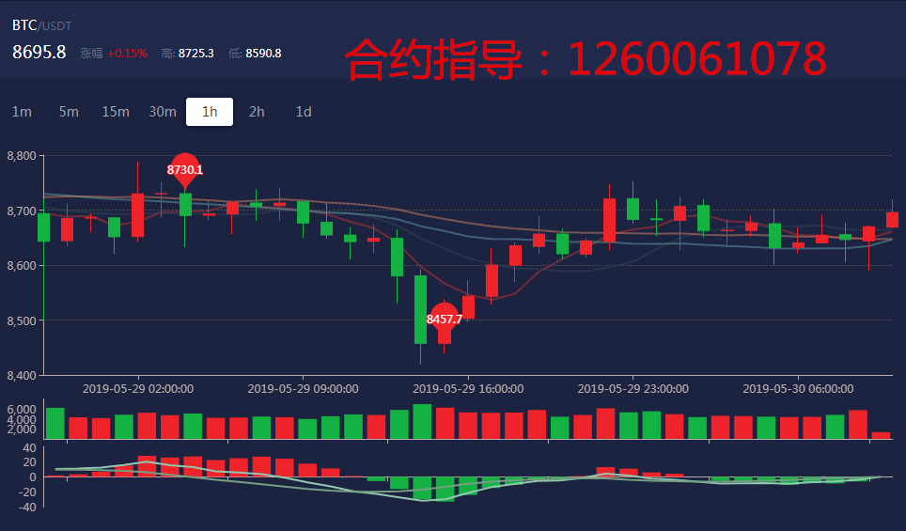Switch to the 15m interval

tap(116, 112)
